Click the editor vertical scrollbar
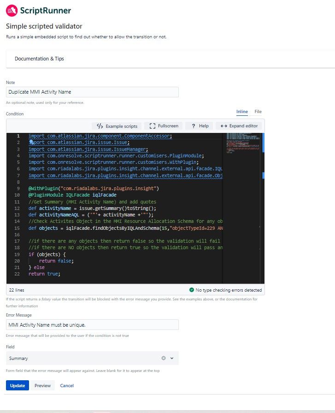 tap(263, 208)
